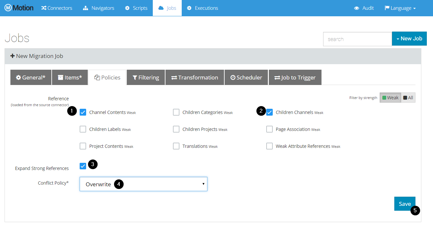Check the Page Association checkbox
The width and height of the screenshot is (433, 226).
(269, 129)
